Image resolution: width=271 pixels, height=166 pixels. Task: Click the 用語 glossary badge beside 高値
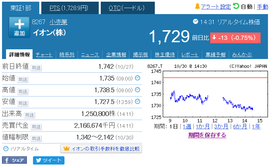[22, 92]
